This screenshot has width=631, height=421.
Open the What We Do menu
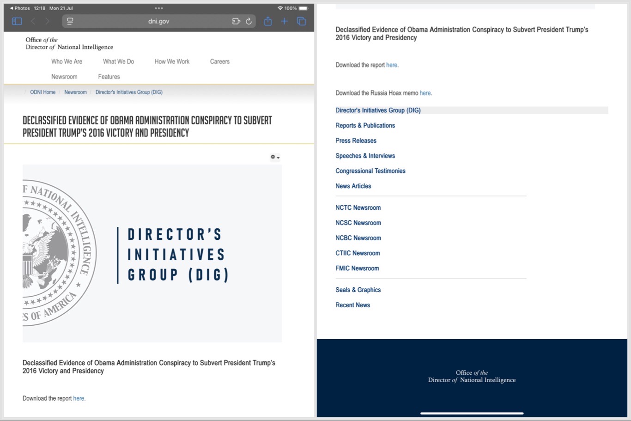118,61
